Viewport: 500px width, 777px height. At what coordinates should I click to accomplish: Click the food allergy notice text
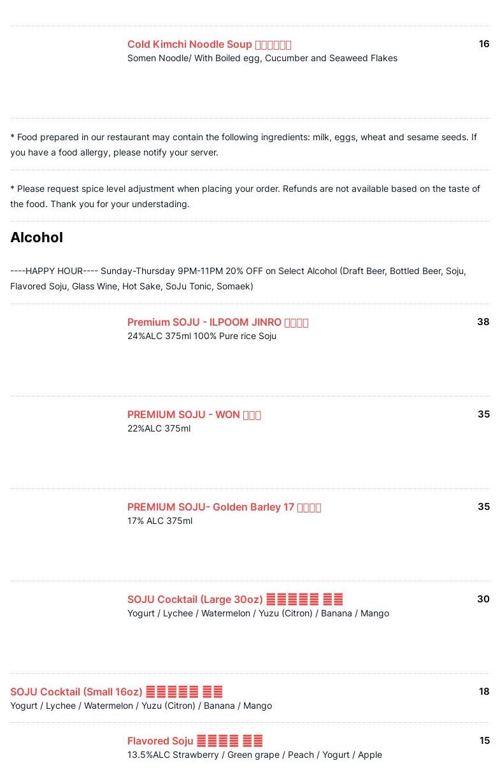point(243,145)
